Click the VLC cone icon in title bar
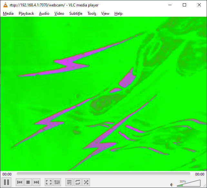Screen dimensions: 207x188 tap(5, 5)
